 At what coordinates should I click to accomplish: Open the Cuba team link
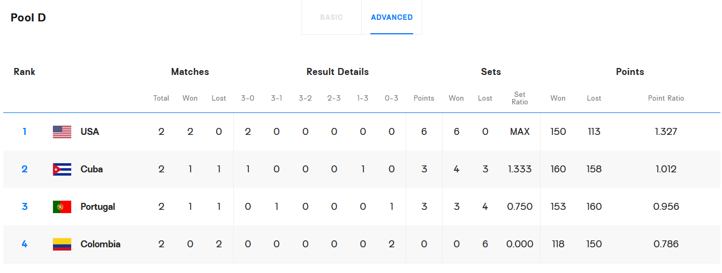pyautogui.click(x=92, y=169)
